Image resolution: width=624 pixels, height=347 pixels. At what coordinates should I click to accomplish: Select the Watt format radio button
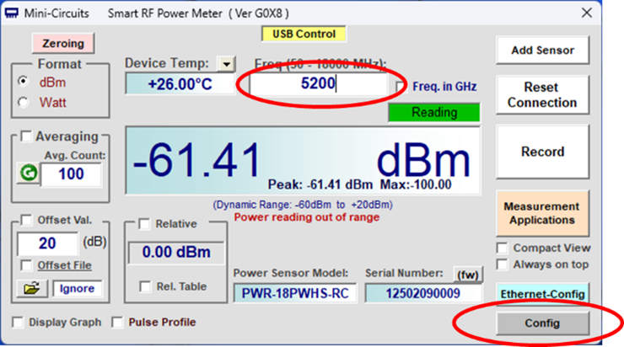click(24, 102)
